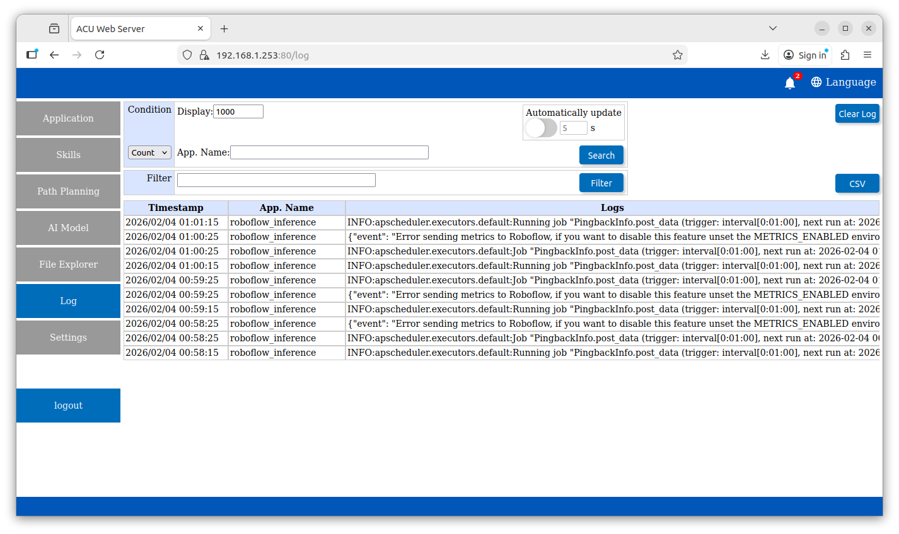Click the Clear Log button
This screenshot has width=899, height=534.
[x=857, y=113]
